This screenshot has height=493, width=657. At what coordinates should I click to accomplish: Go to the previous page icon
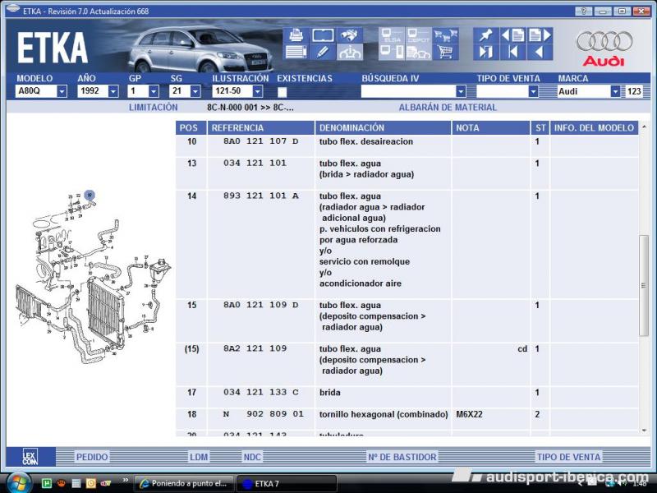512,35
